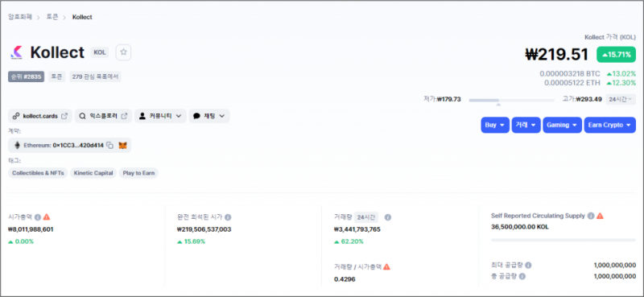
Task: Change the 24시간 price range selector
Action: pos(621,99)
